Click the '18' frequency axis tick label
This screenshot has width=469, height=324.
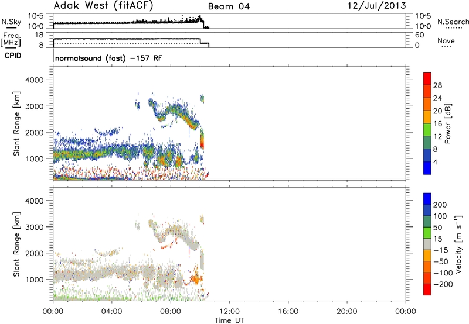click(39, 35)
